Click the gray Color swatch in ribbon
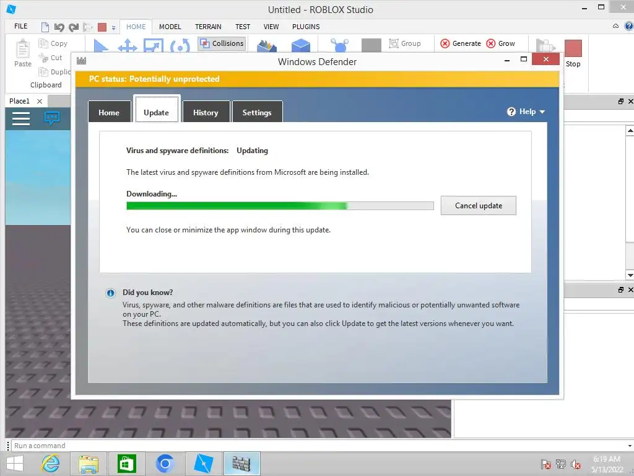The image size is (634, 476). (x=371, y=45)
